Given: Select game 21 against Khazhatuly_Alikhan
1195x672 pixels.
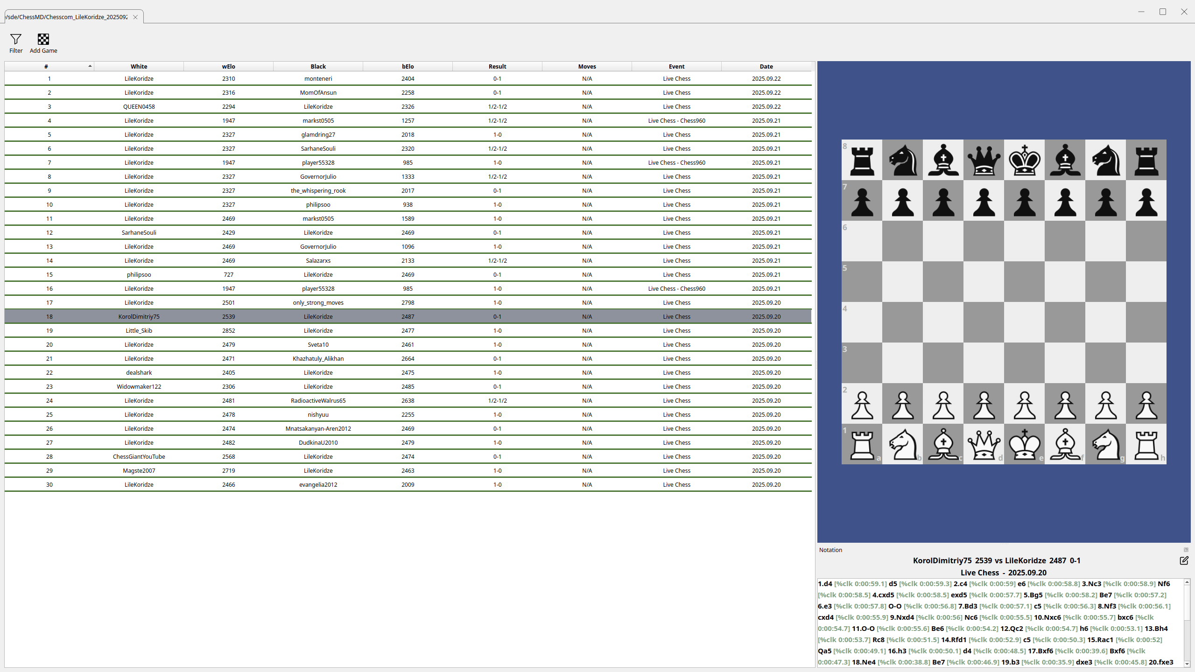Looking at the screenshot, I should 408,358.
